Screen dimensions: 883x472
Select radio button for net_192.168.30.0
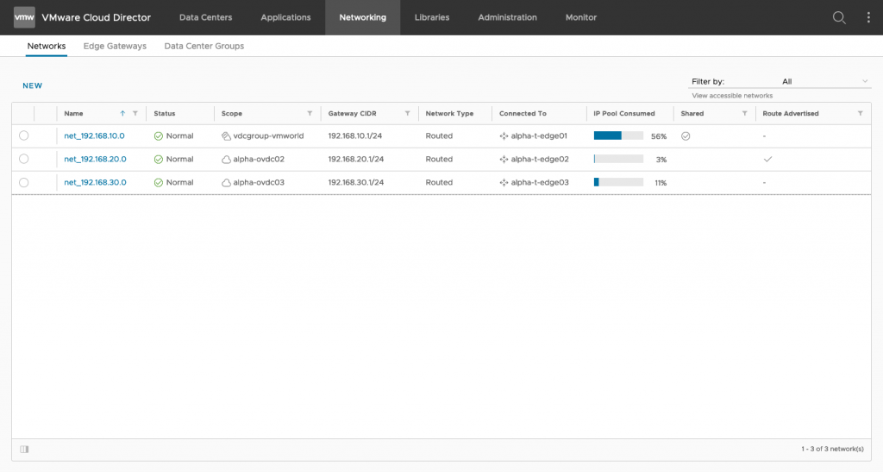click(x=23, y=182)
